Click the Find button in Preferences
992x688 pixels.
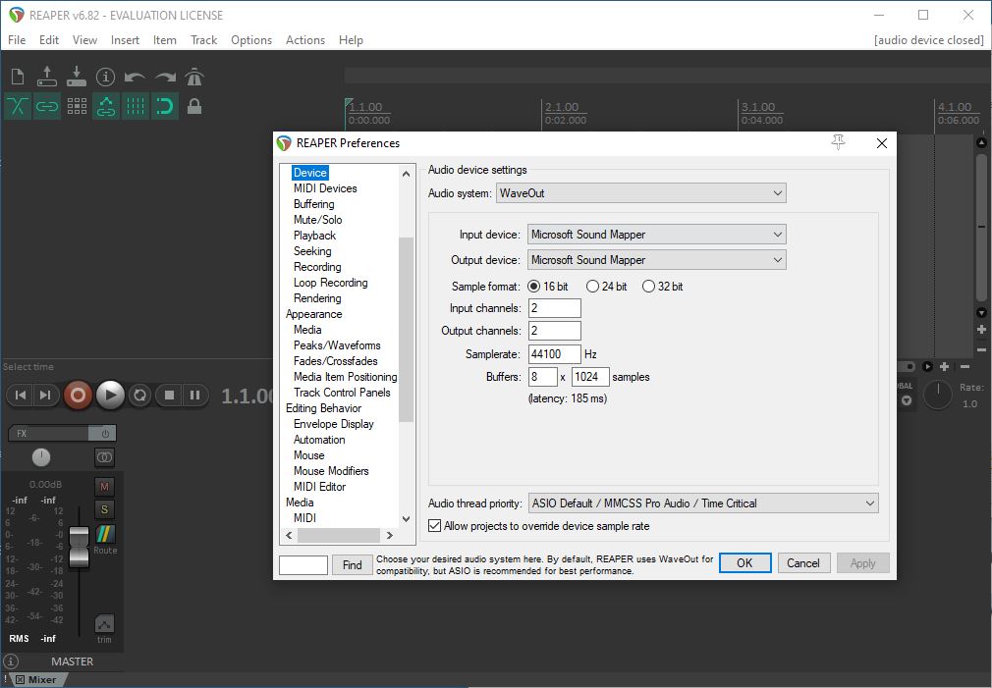[352, 565]
